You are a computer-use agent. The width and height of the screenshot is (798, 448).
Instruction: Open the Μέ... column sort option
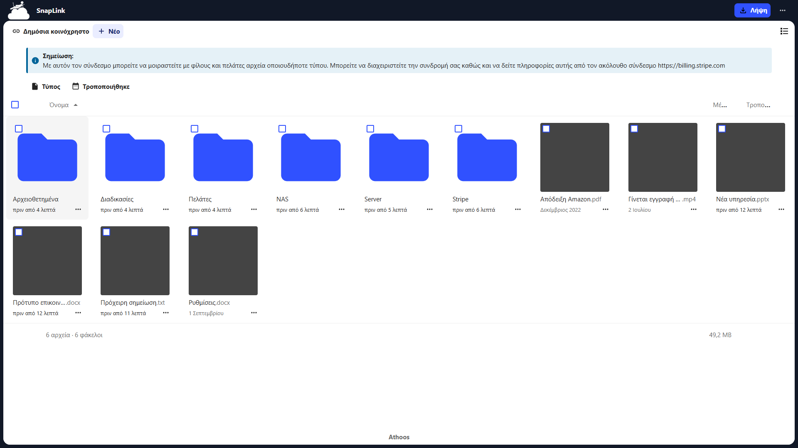tap(719, 105)
